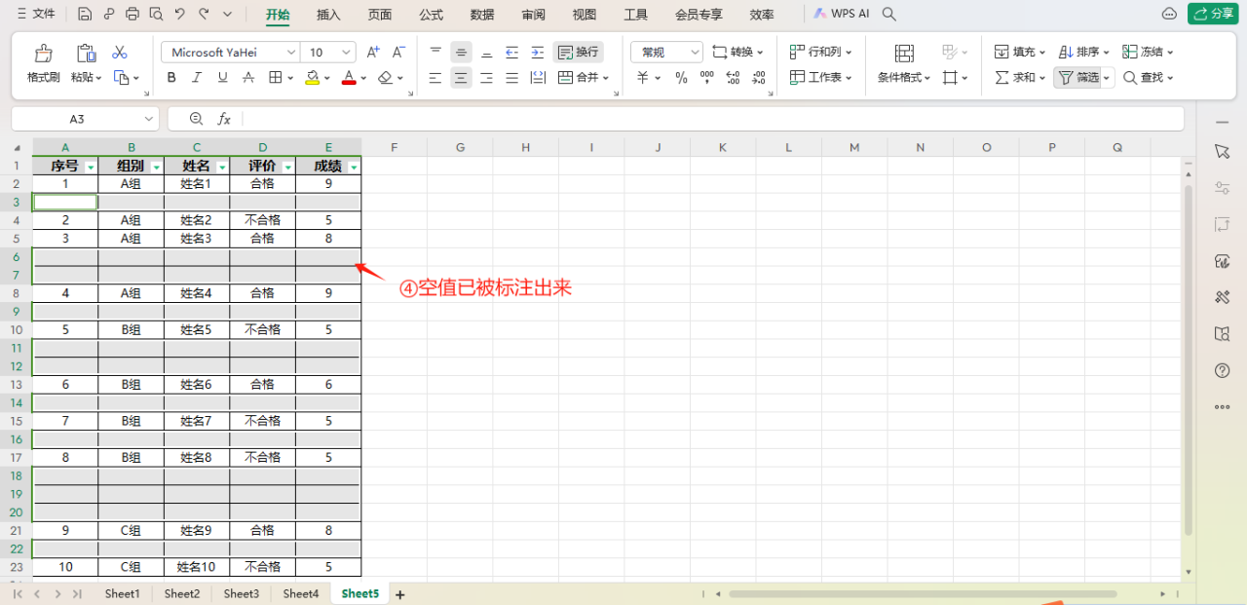Click the horizontal scrollbar thumb
1247x605 pixels.
coord(922,593)
